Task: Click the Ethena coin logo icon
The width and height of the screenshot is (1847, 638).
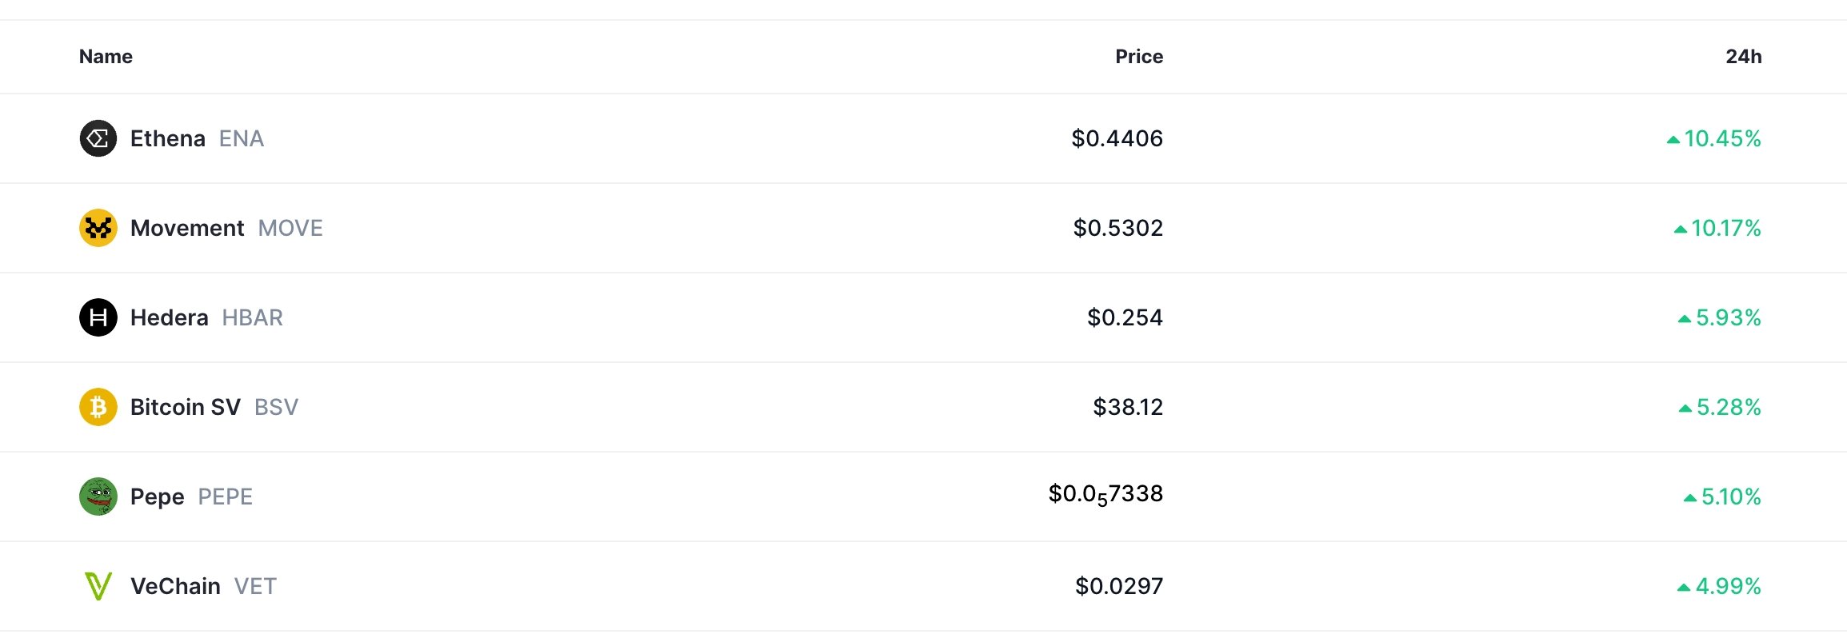Action: (x=98, y=138)
